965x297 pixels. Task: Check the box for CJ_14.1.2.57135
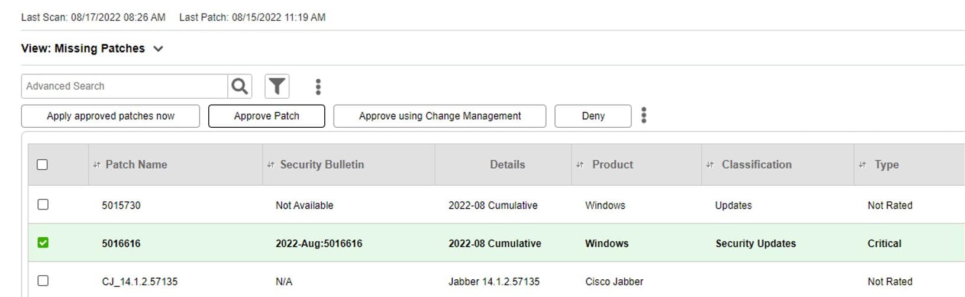tap(43, 280)
